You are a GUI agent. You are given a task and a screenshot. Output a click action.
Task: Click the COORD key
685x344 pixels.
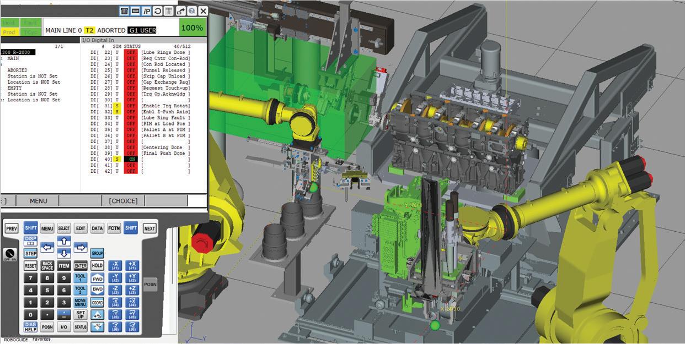click(97, 303)
